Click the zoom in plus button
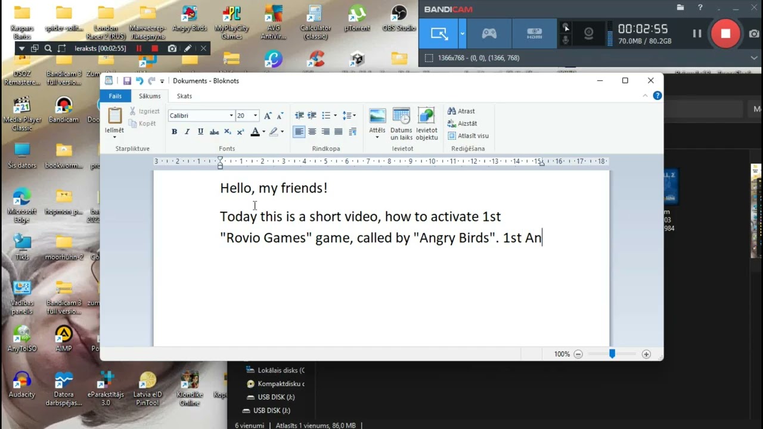This screenshot has height=429, width=763. click(646, 354)
